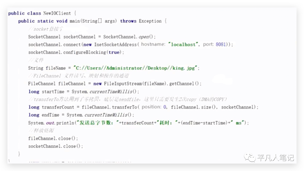
Task: Click the transferTo method call
Action: 124,107
